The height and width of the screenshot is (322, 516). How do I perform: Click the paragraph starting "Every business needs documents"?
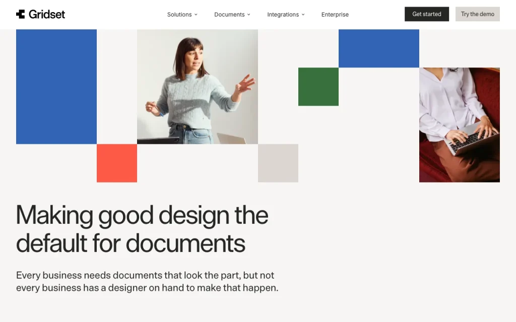tap(147, 281)
